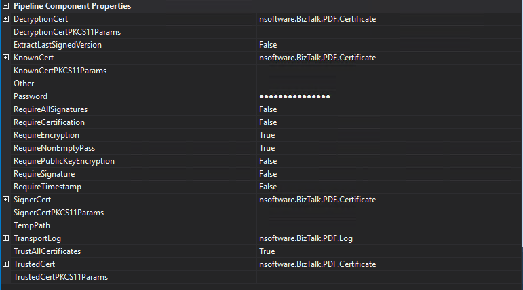Click the RequireAllSignatures False value
523x290 pixels.
[268, 109]
